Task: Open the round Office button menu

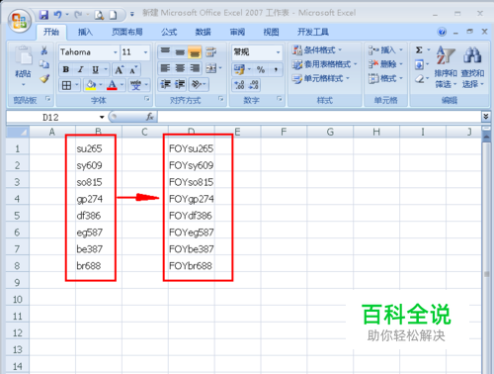Action: pyautogui.click(x=19, y=21)
